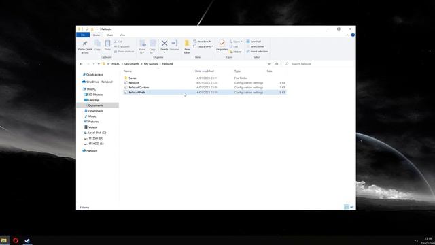Open the New item dropdown
Viewport: 435px width, 245px height.
[x=202, y=42]
